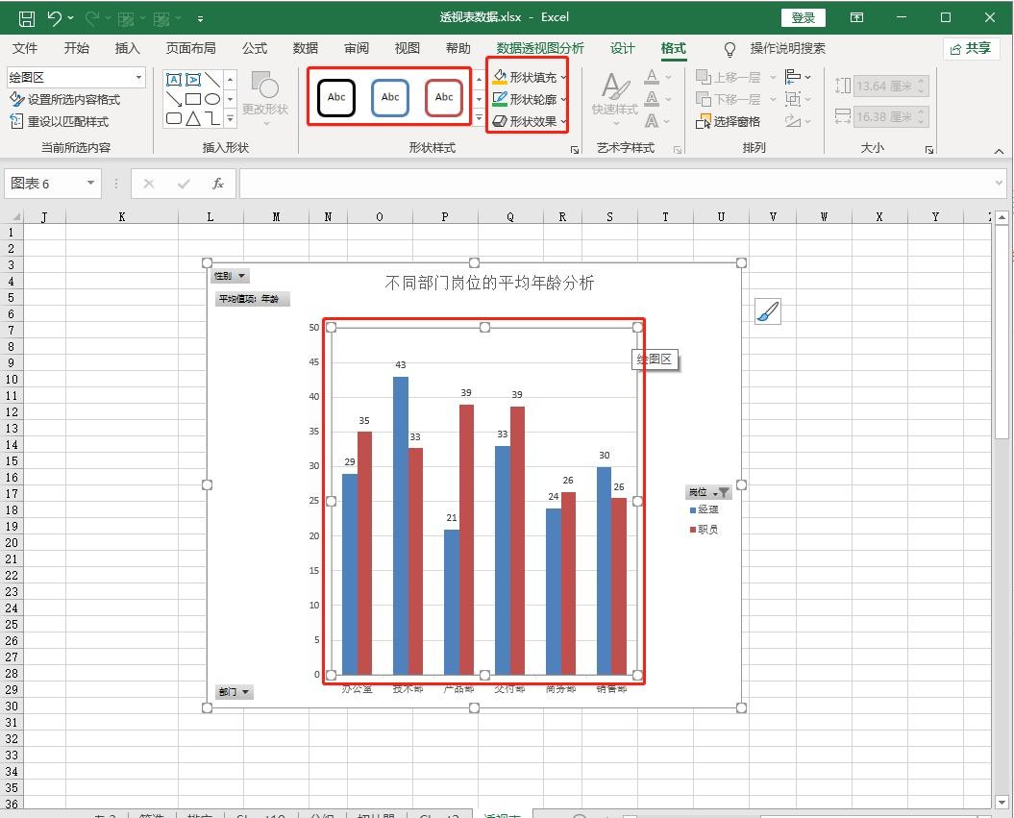
Task: Open Shape Outline (形状轮廓) pen menu
Action: pos(500,99)
